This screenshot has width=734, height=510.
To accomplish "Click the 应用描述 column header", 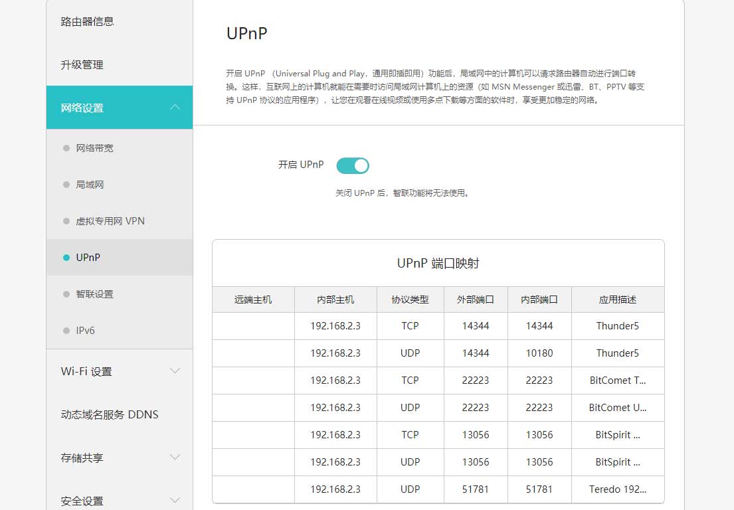I will 617,299.
